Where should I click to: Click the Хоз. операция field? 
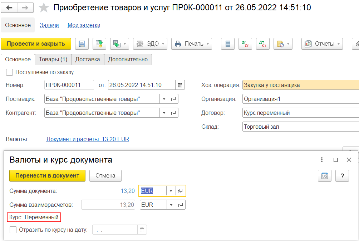coord(301,85)
